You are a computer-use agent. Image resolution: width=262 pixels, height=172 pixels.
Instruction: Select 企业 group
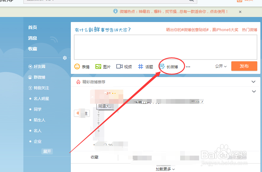[x=38, y=141]
